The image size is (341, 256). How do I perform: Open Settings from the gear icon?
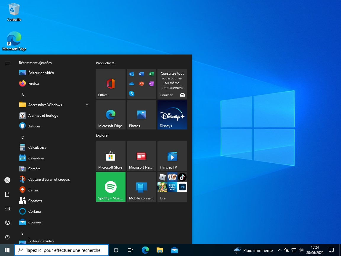(x=7, y=223)
